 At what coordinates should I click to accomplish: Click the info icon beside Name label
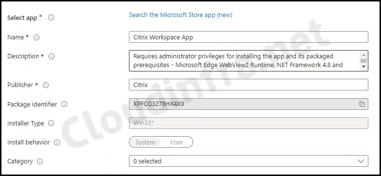click(36, 37)
